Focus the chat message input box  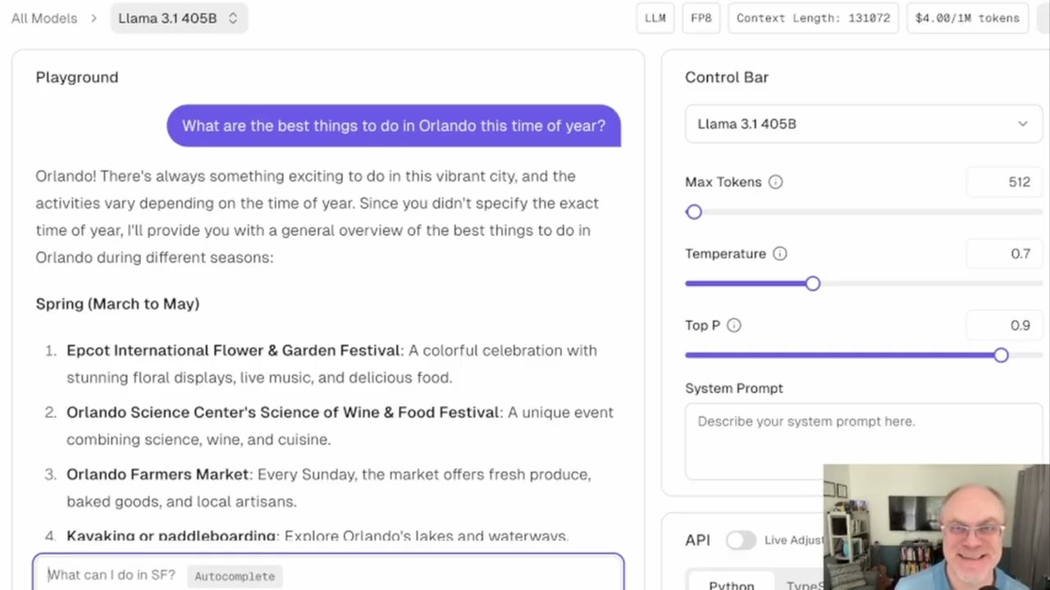tap(328, 572)
